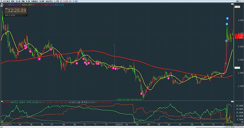Toggle the yellow 20(3.397) moving average legend
Viewport: 244px width, 128px height.
pos(27,5)
